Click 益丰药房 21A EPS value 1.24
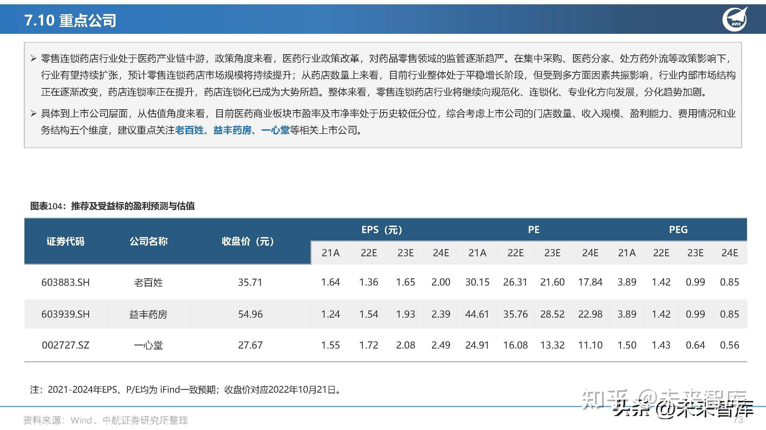Screen dimensions: 766x430 pos(330,314)
